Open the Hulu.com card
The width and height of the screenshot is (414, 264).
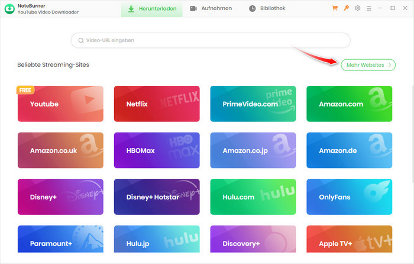click(253, 197)
